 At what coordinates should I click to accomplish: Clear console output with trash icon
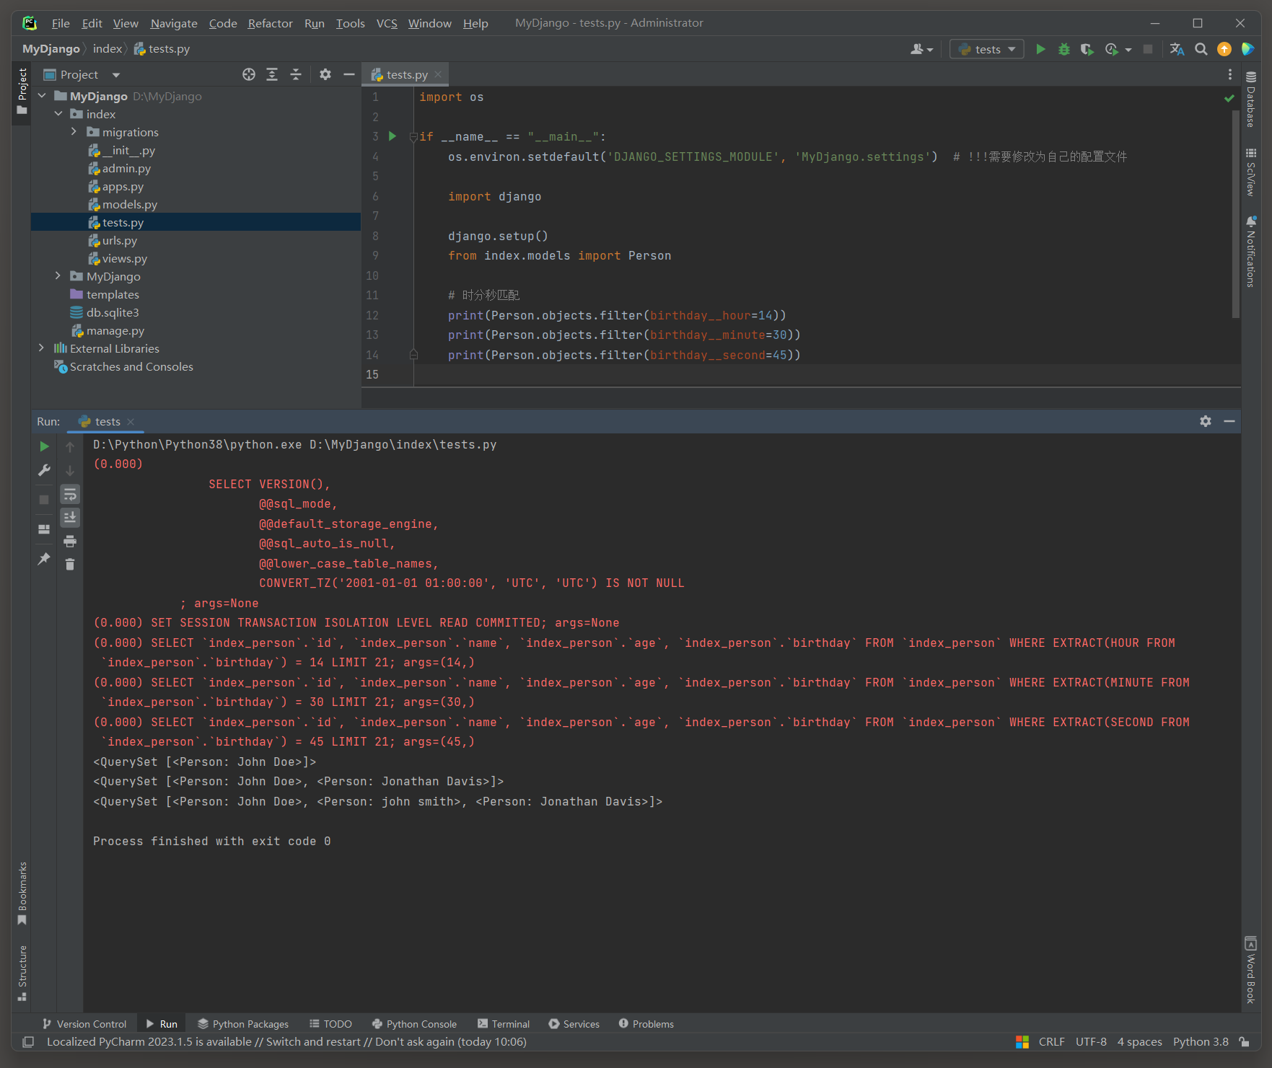(70, 564)
